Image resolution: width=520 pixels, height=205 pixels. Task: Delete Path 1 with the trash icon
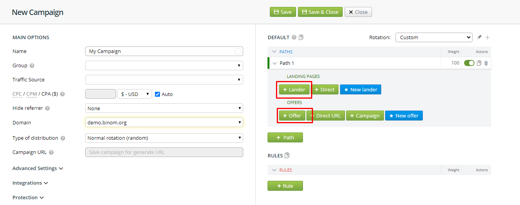point(486,63)
